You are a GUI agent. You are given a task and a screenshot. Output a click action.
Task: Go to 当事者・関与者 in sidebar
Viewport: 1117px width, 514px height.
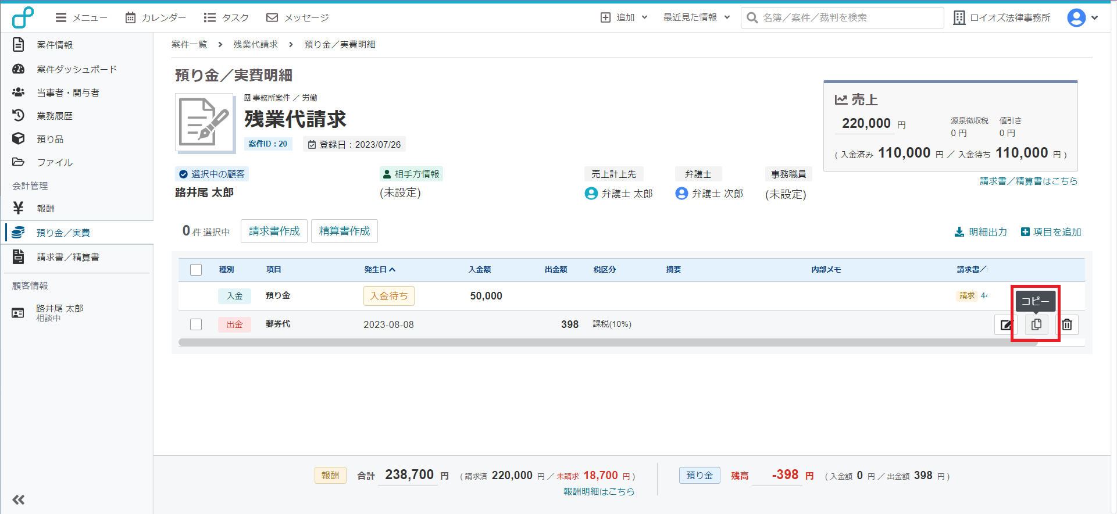[68, 92]
